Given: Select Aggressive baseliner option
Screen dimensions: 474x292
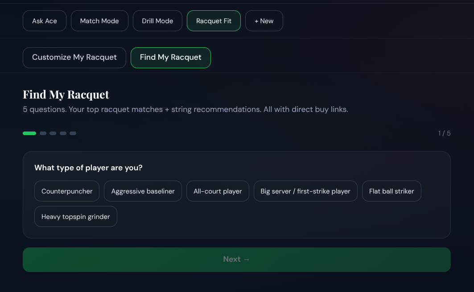Looking at the screenshot, I should coord(143,191).
